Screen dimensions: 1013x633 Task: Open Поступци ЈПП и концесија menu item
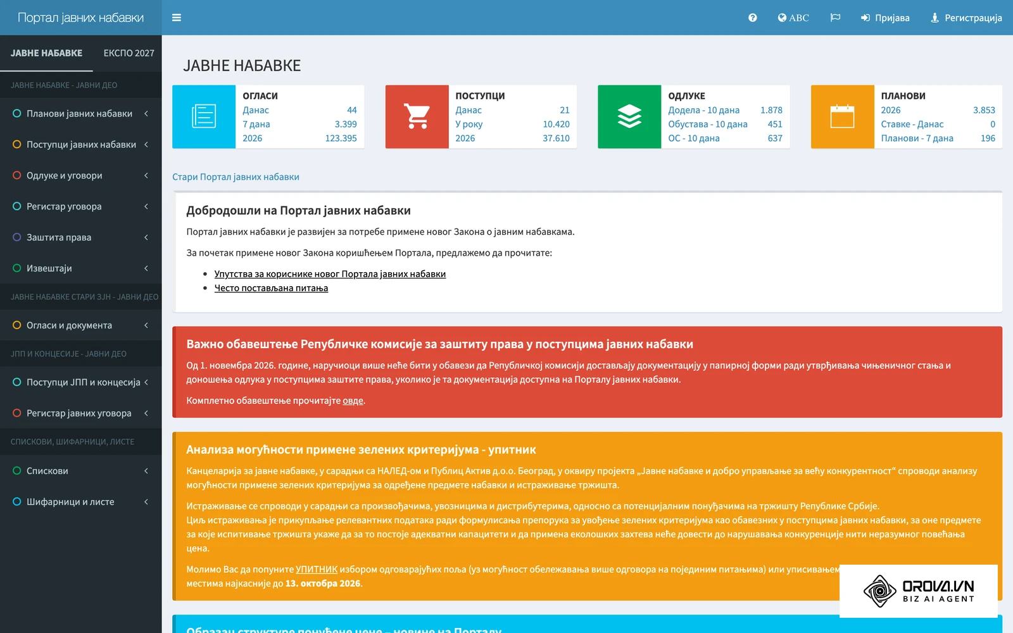(x=81, y=382)
